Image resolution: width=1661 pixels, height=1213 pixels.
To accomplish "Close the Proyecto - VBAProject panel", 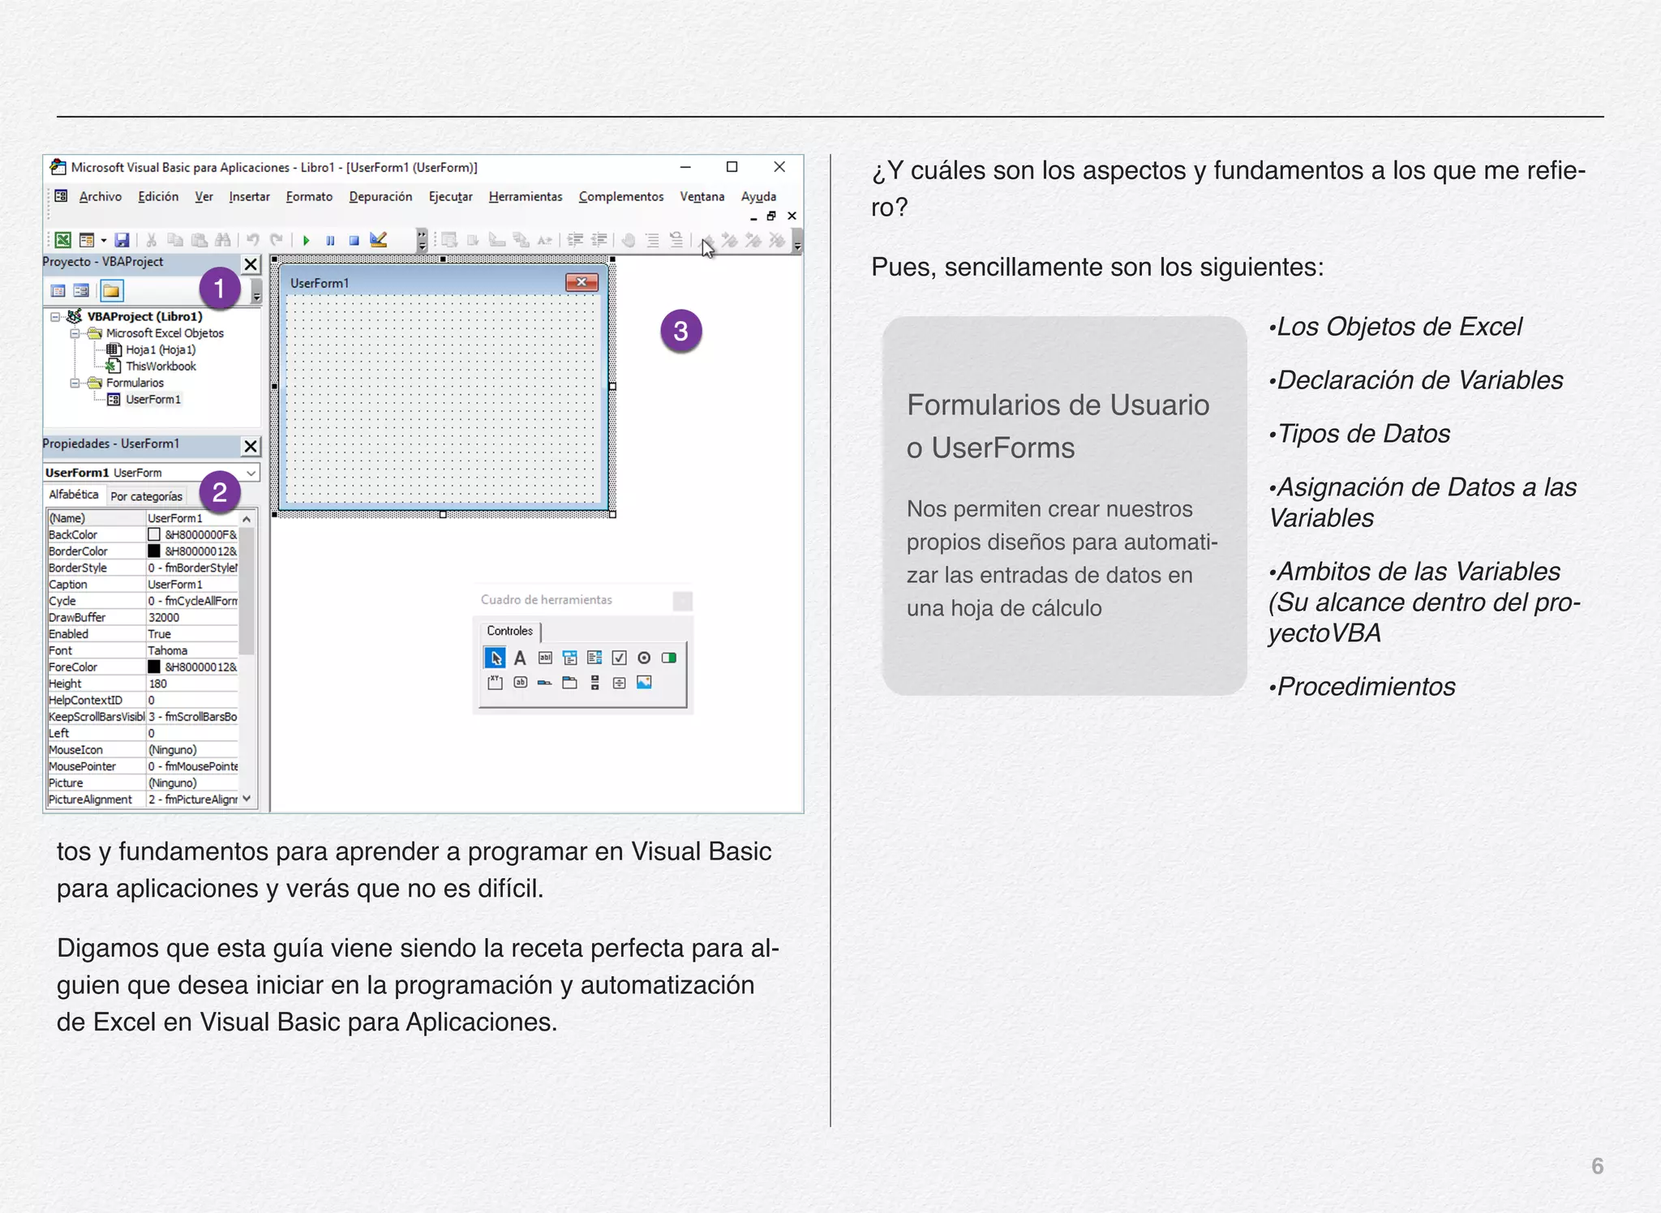I will (x=251, y=264).
